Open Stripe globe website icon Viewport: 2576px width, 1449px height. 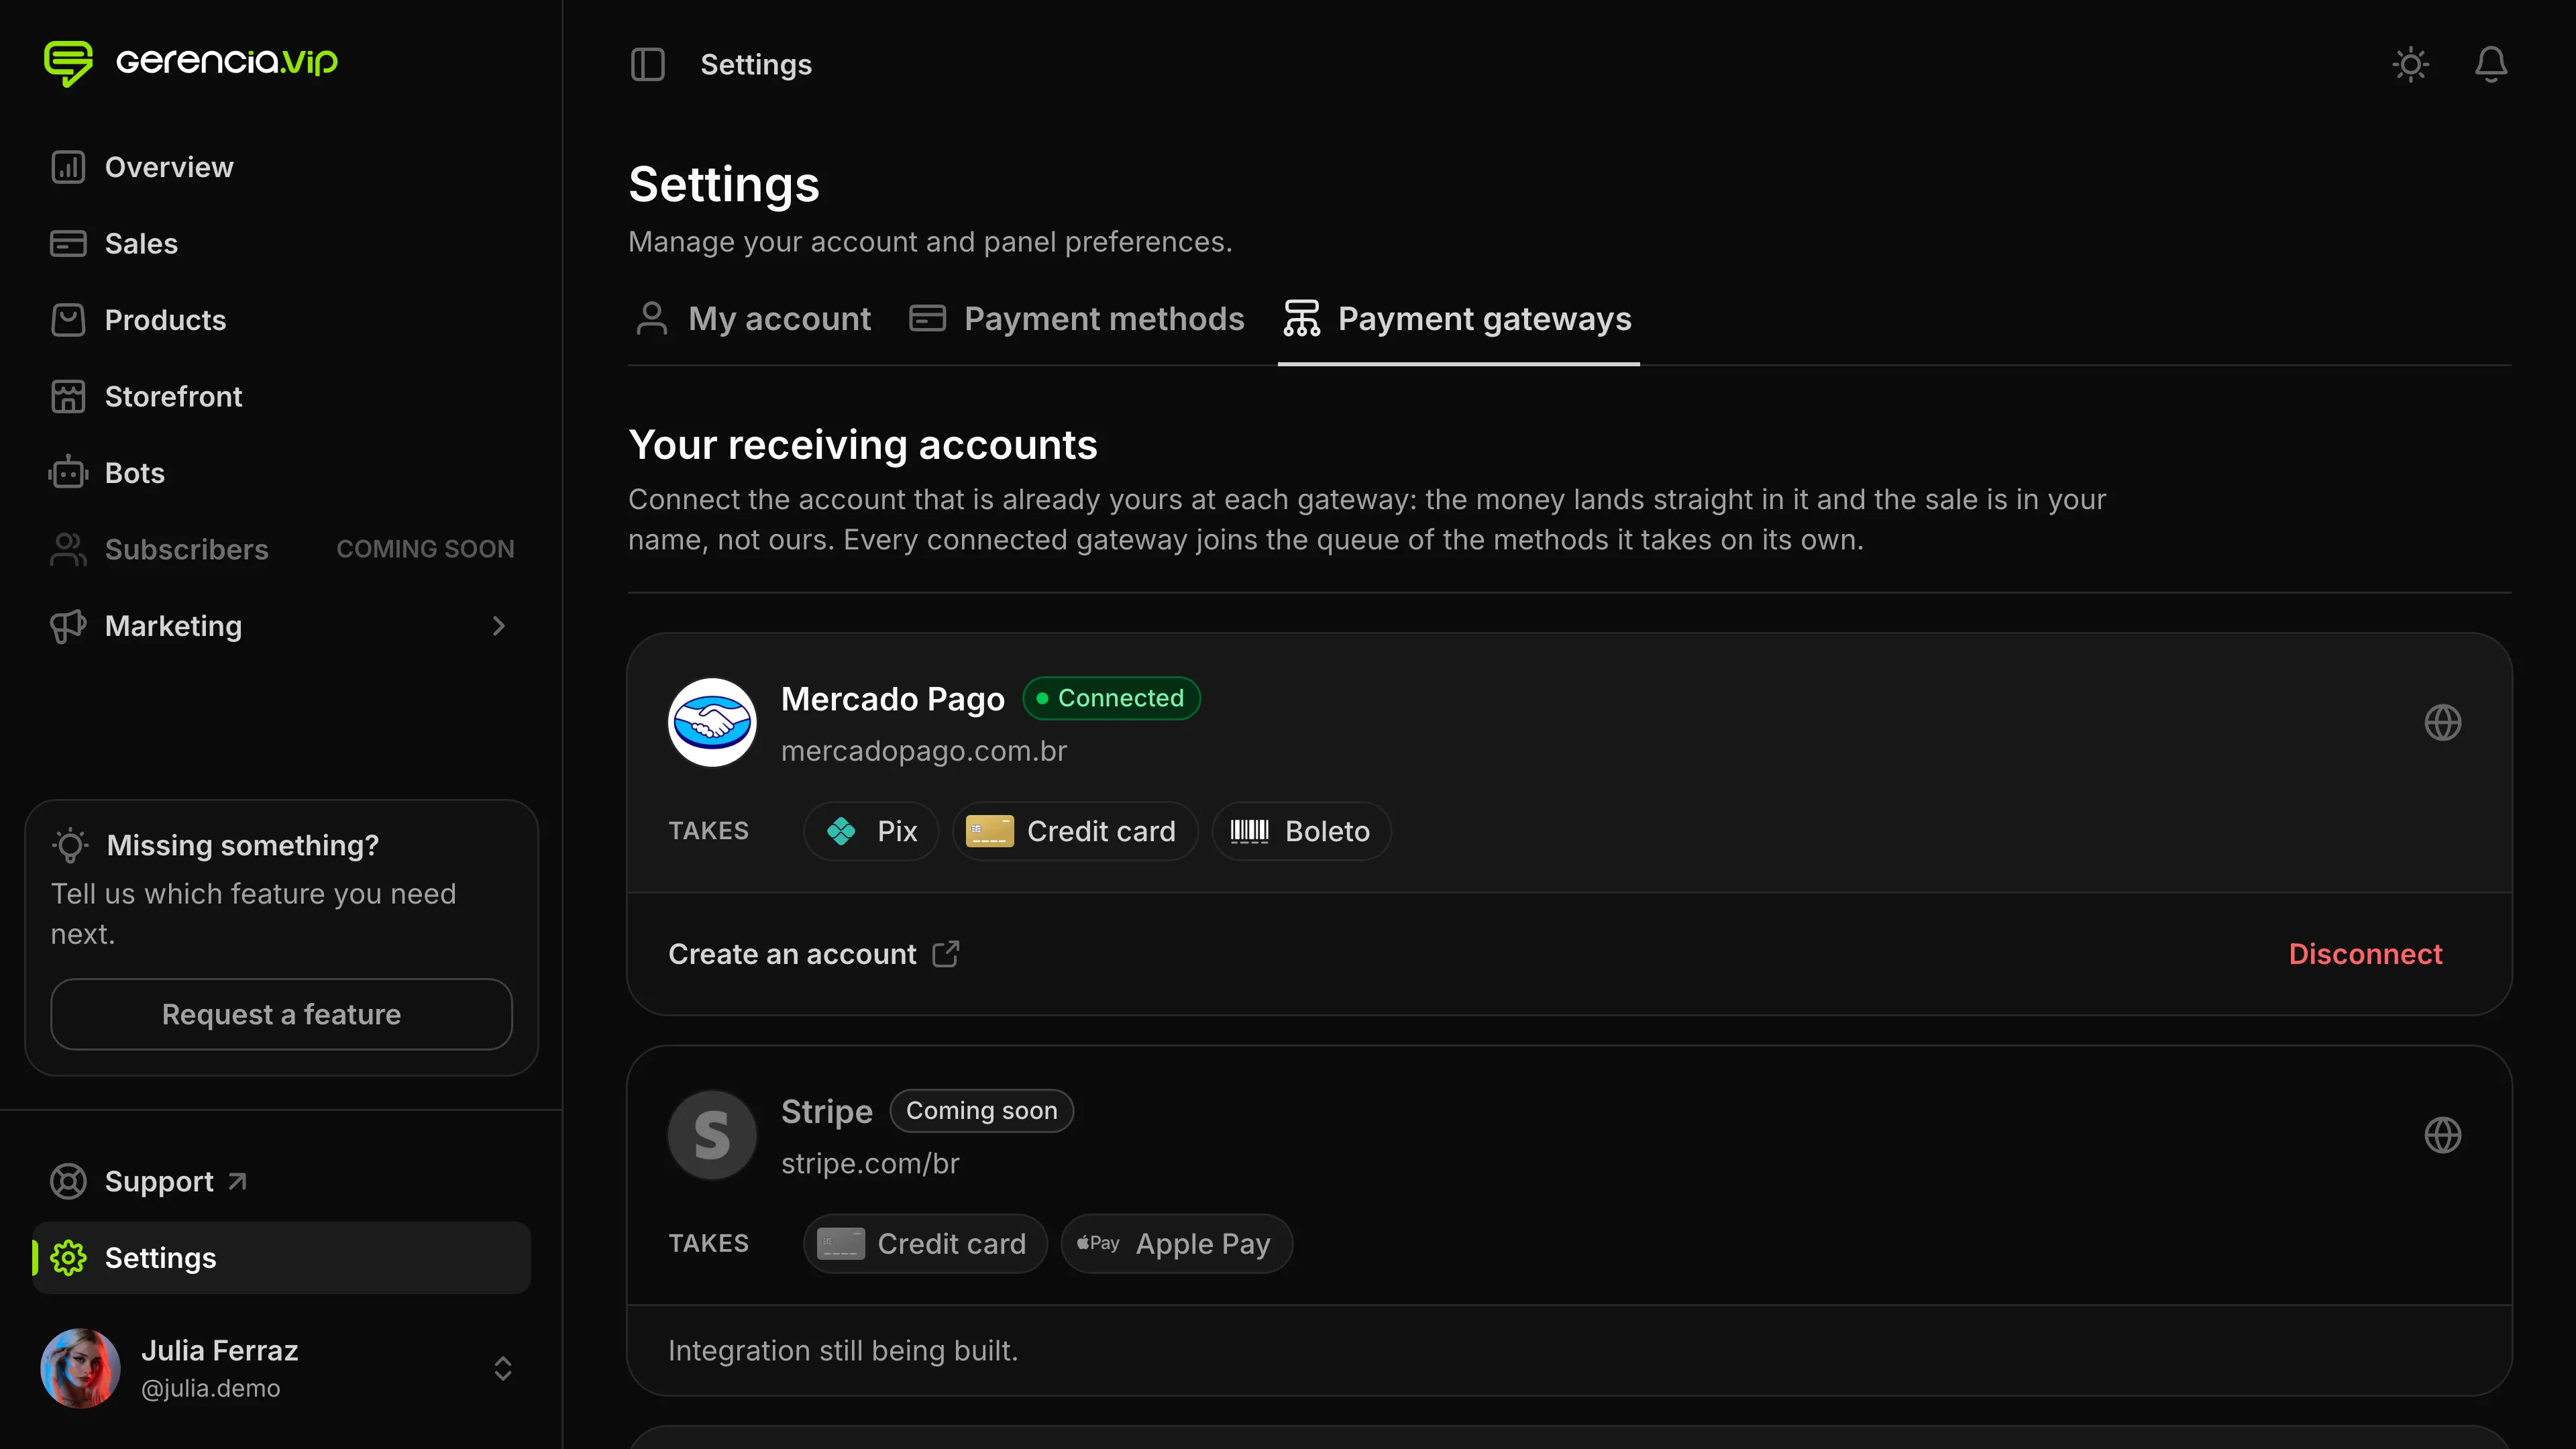(x=2442, y=1135)
